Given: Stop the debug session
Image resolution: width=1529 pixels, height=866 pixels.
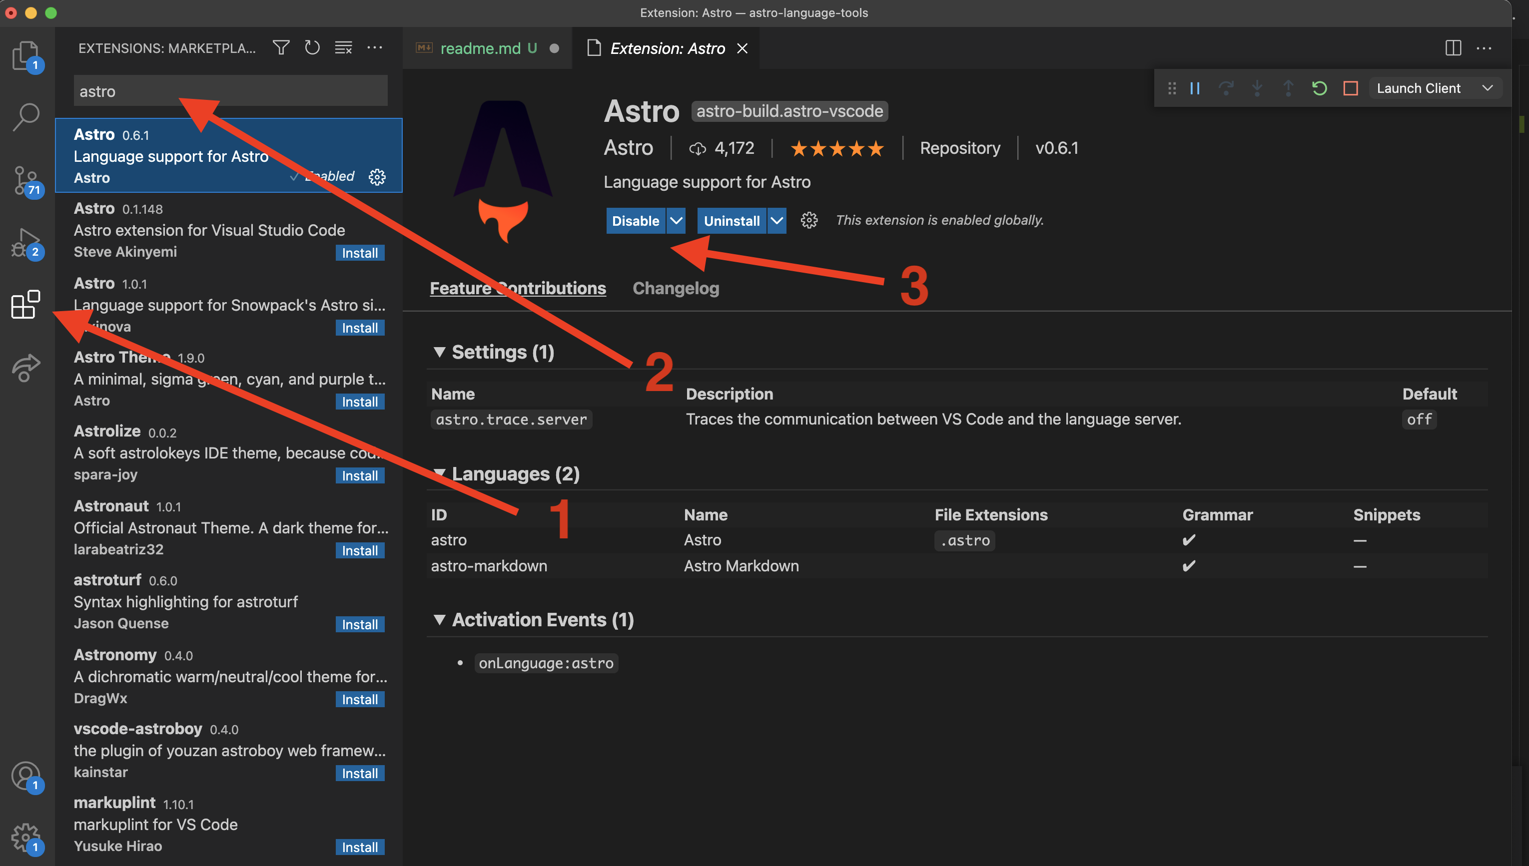Looking at the screenshot, I should [x=1351, y=88].
